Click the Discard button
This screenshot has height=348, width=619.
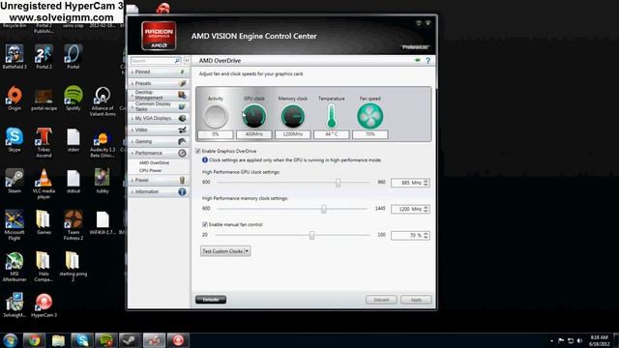click(381, 300)
